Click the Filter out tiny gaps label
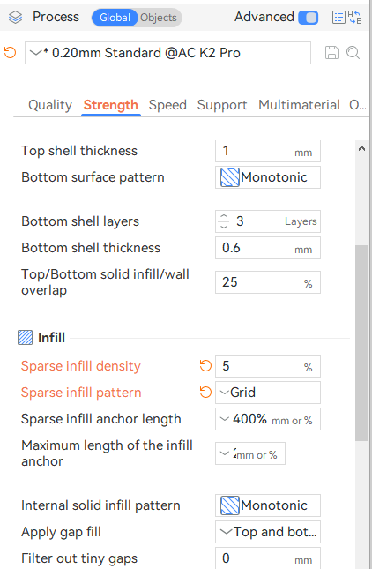 click(x=79, y=558)
